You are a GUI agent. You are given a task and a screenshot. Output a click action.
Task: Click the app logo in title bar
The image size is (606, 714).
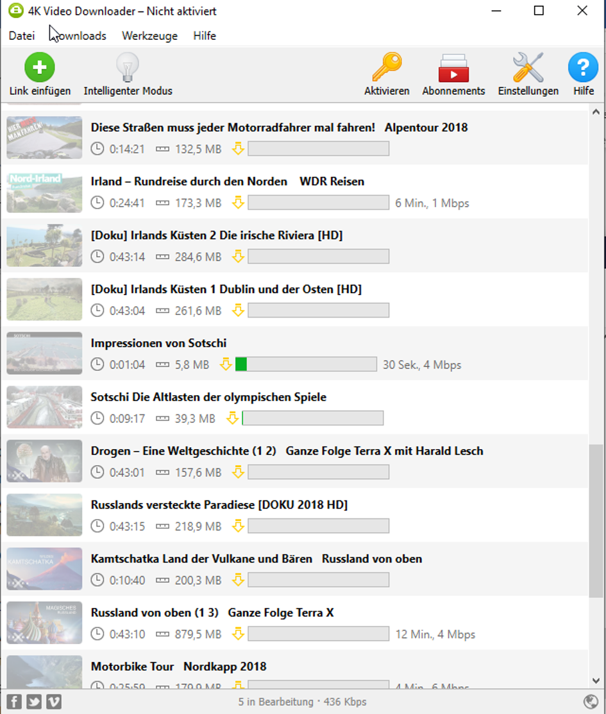pos(16,10)
